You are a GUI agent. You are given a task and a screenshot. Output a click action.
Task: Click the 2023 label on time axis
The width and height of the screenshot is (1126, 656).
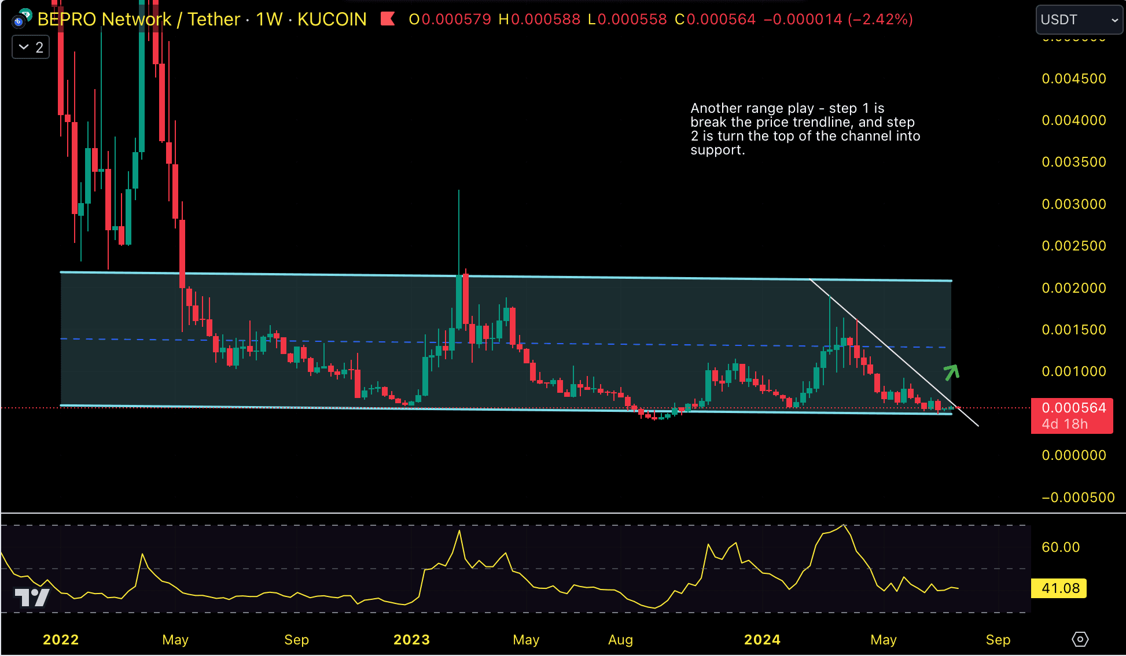(411, 640)
